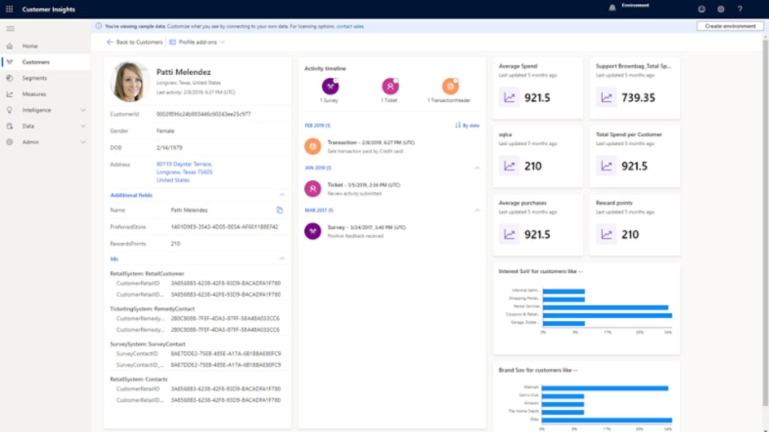Click the sqlca measure chart icon

[509, 166]
